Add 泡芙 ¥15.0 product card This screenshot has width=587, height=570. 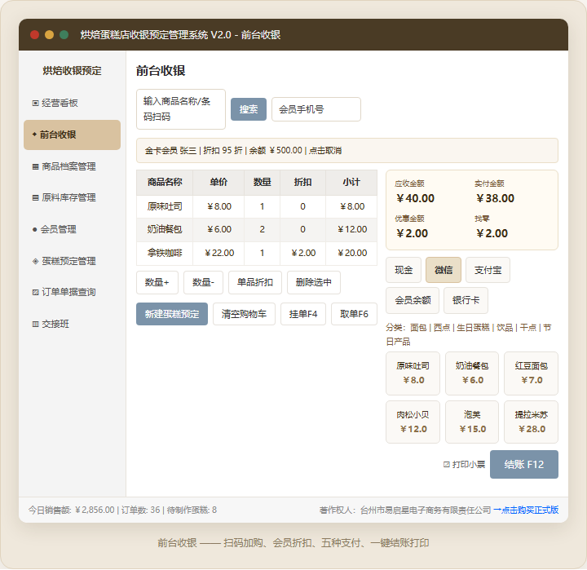click(472, 422)
